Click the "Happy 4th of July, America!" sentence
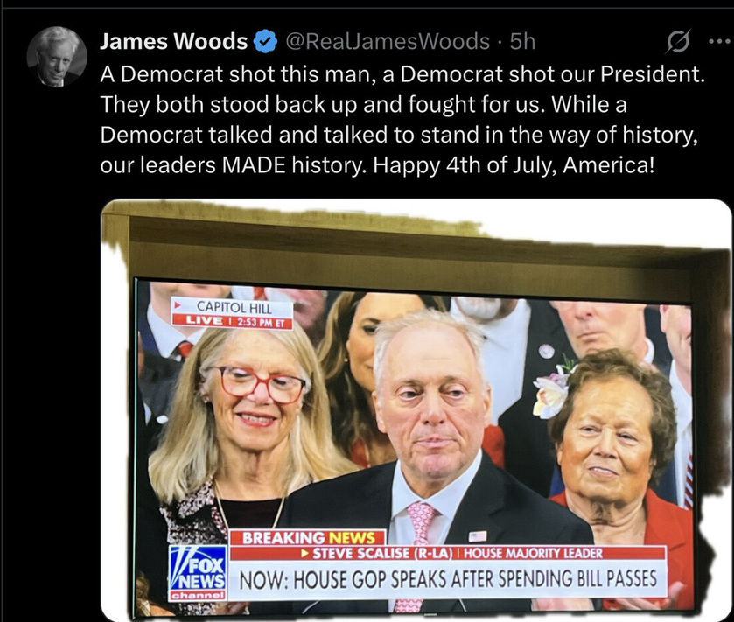 (513, 164)
